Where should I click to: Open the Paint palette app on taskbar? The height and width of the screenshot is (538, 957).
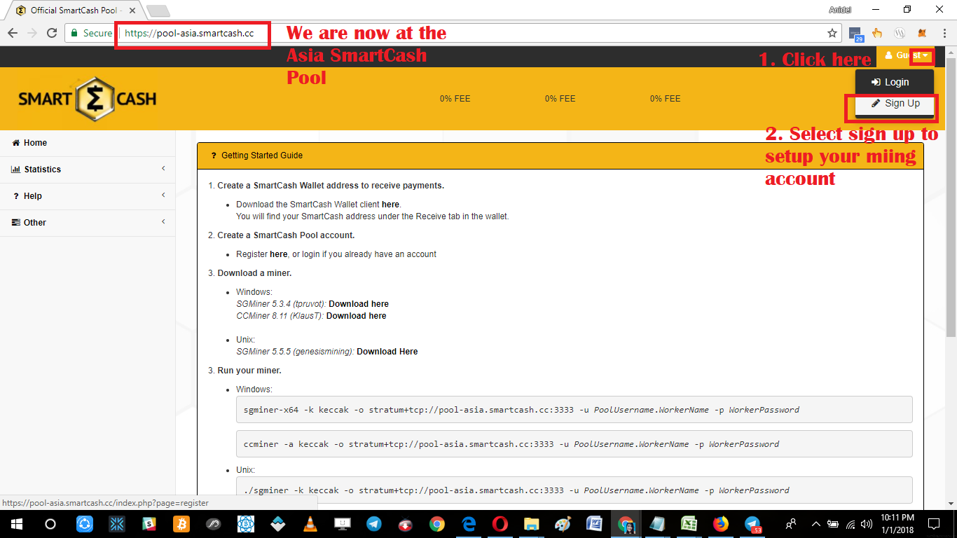[563, 523]
